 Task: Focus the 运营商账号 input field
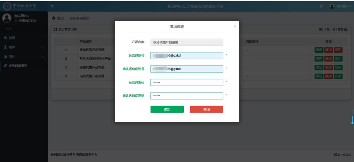point(187,55)
